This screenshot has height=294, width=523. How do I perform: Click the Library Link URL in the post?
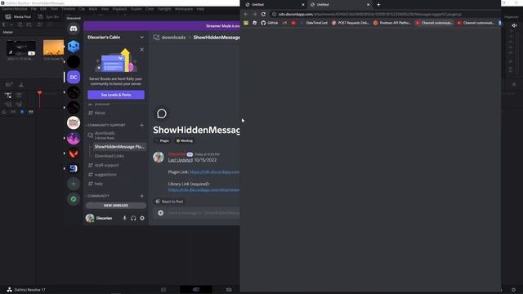pos(203,190)
